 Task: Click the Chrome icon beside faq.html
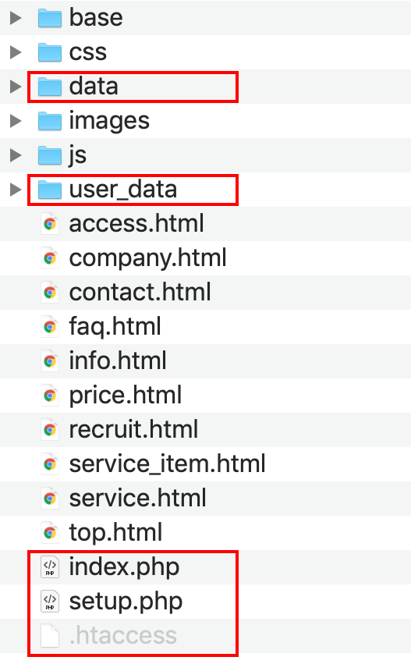click(x=50, y=326)
